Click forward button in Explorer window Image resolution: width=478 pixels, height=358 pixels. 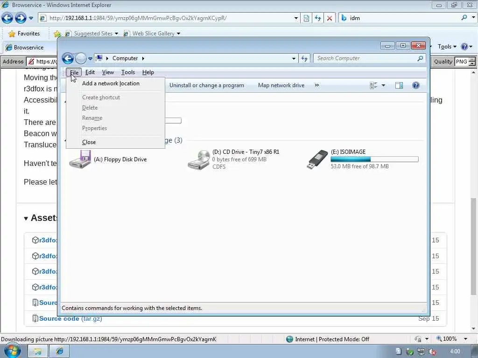[81, 58]
